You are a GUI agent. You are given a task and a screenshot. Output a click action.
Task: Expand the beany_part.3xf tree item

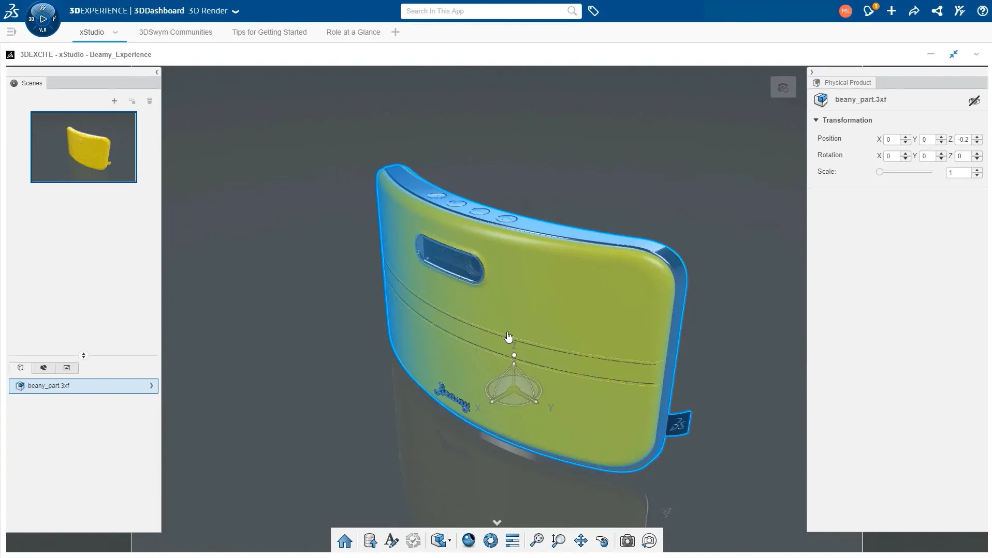click(151, 386)
